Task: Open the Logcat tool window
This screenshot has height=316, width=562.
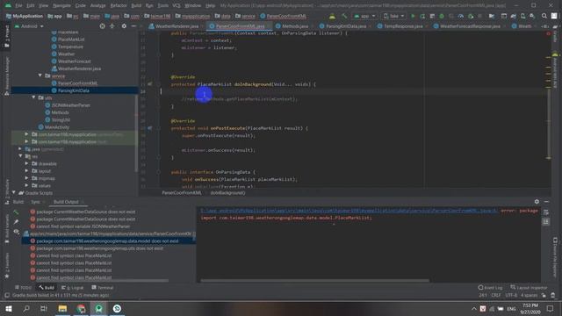Action: tap(73, 288)
